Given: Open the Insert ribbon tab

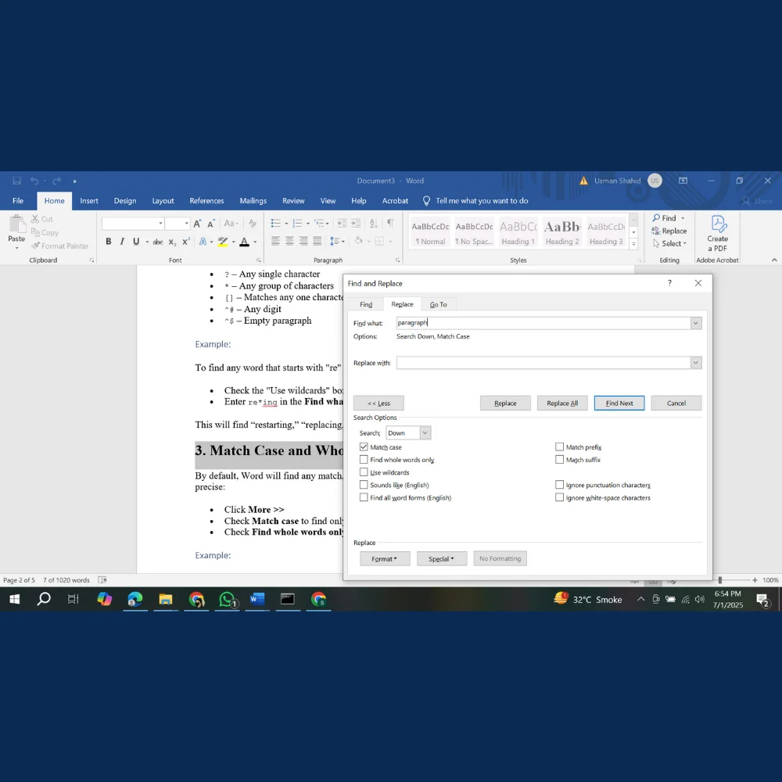Looking at the screenshot, I should pos(89,200).
